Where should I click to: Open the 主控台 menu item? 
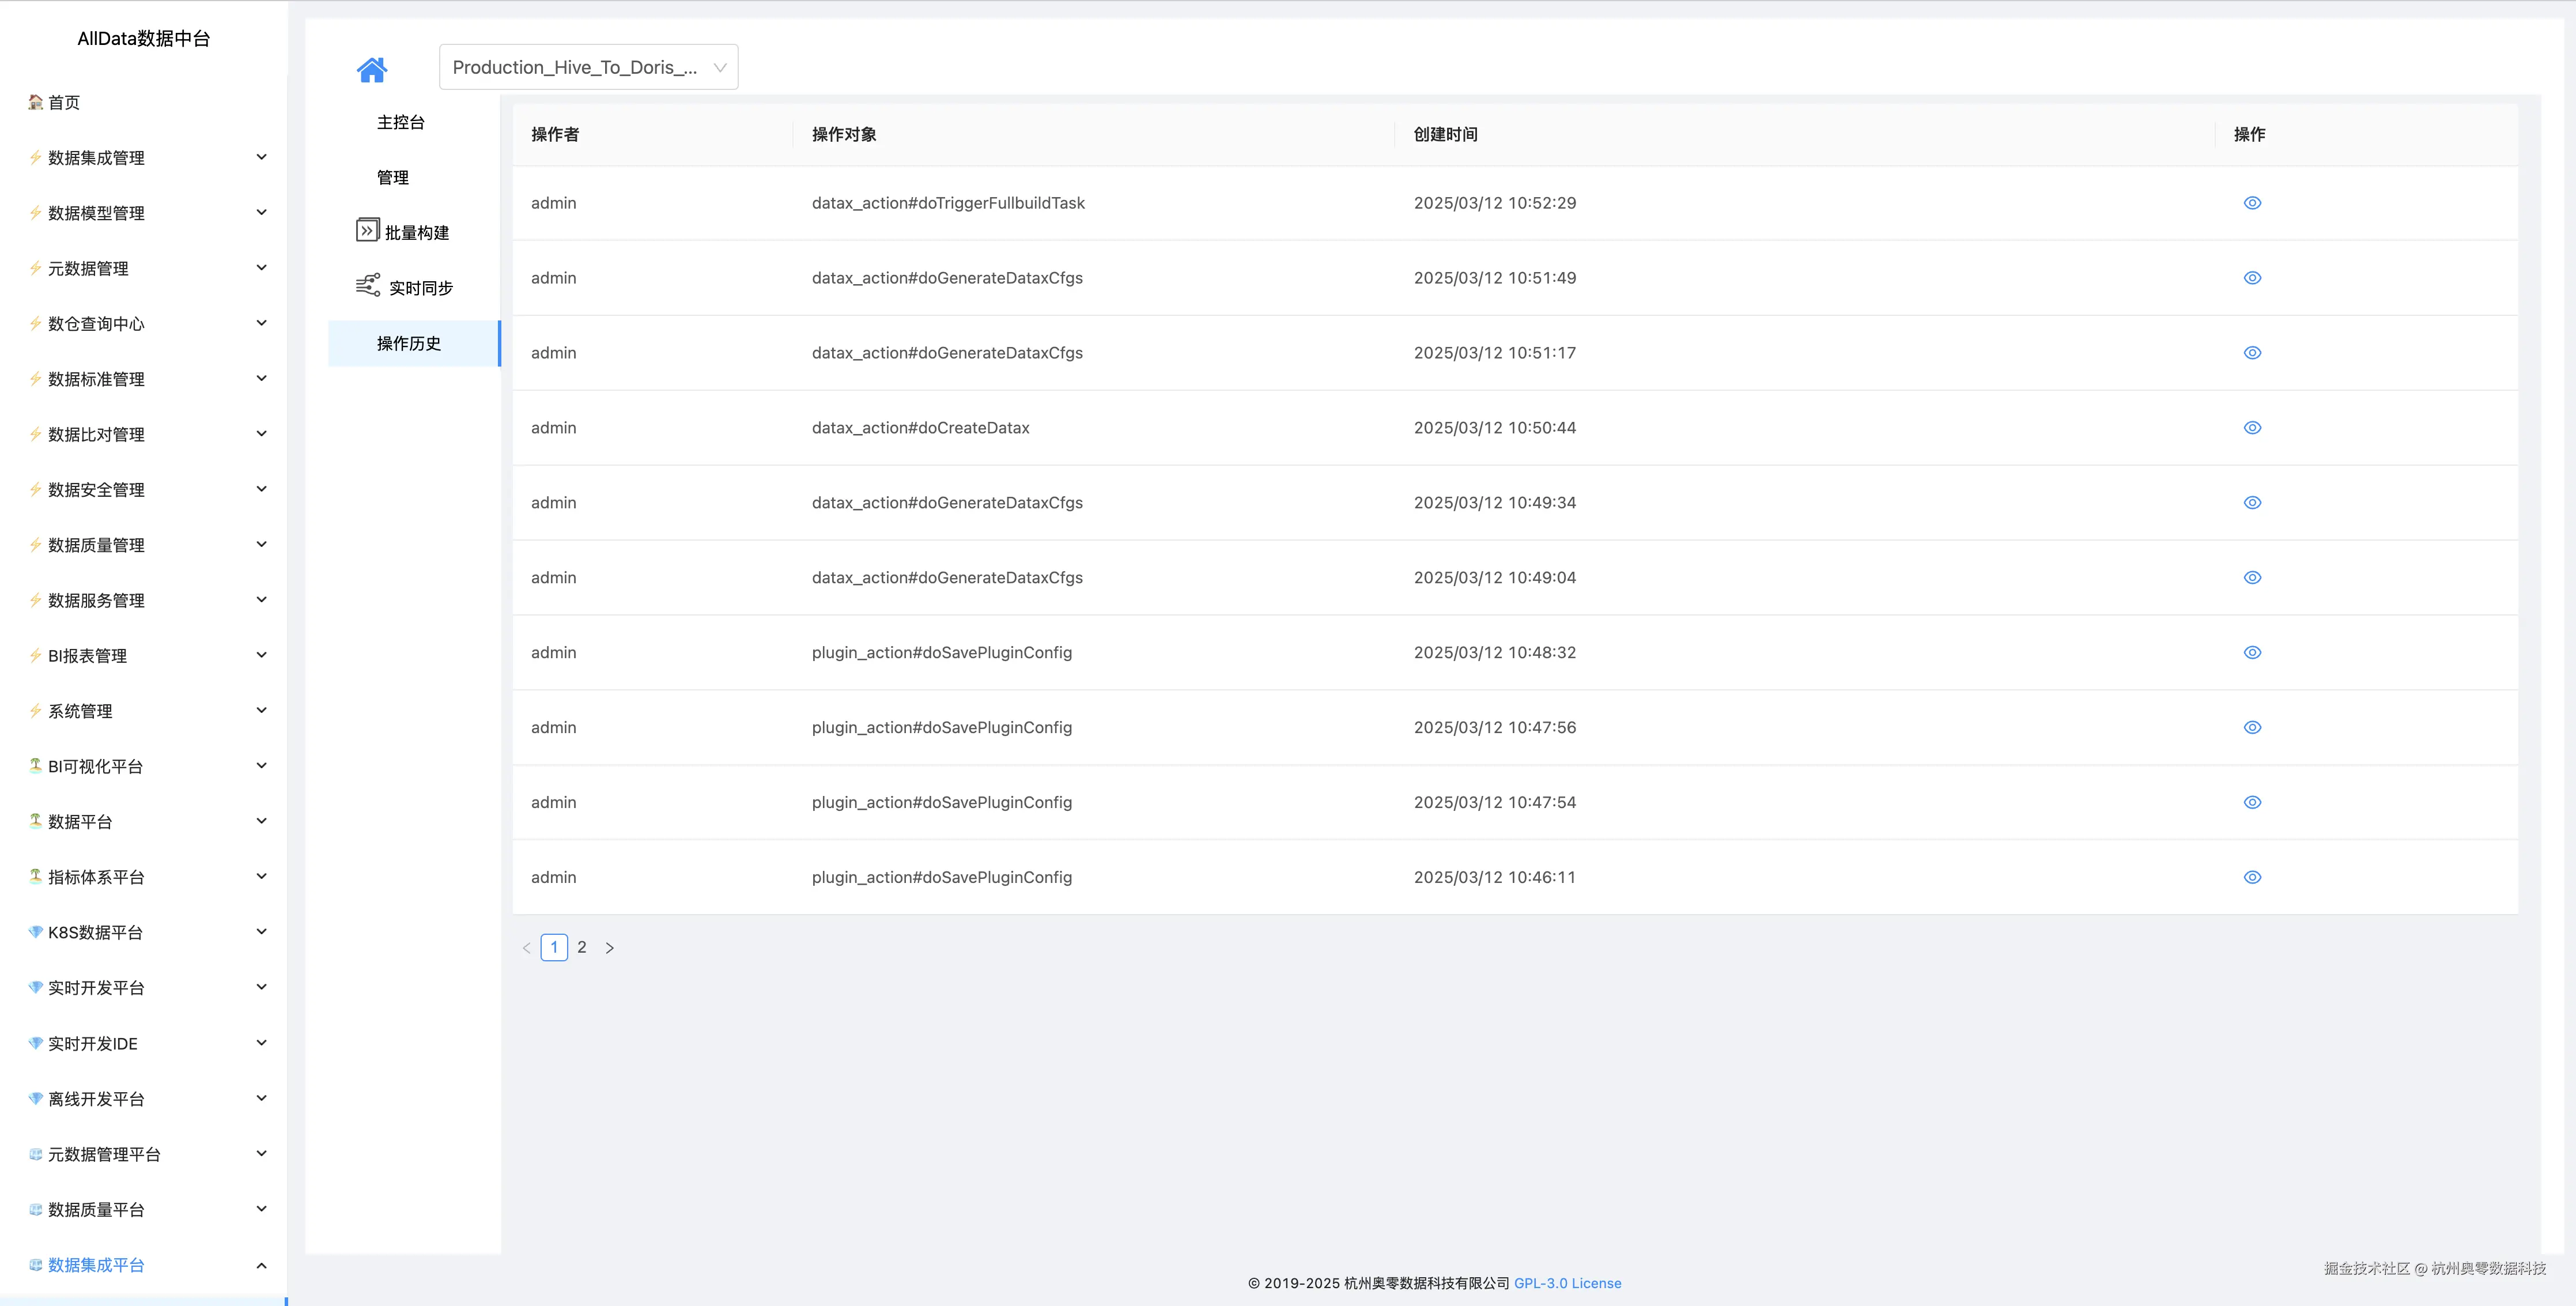(400, 122)
